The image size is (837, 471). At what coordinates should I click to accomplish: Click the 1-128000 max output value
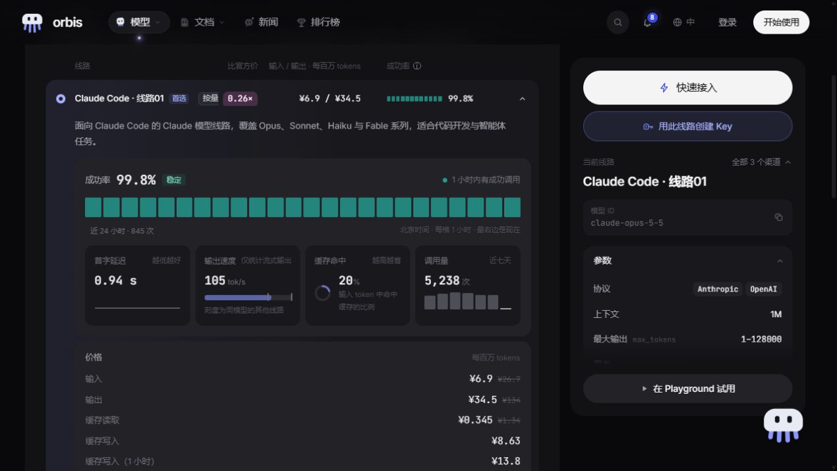coord(761,340)
